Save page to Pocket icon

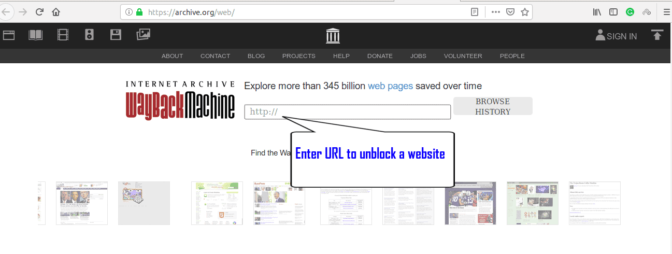pyautogui.click(x=510, y=12)
